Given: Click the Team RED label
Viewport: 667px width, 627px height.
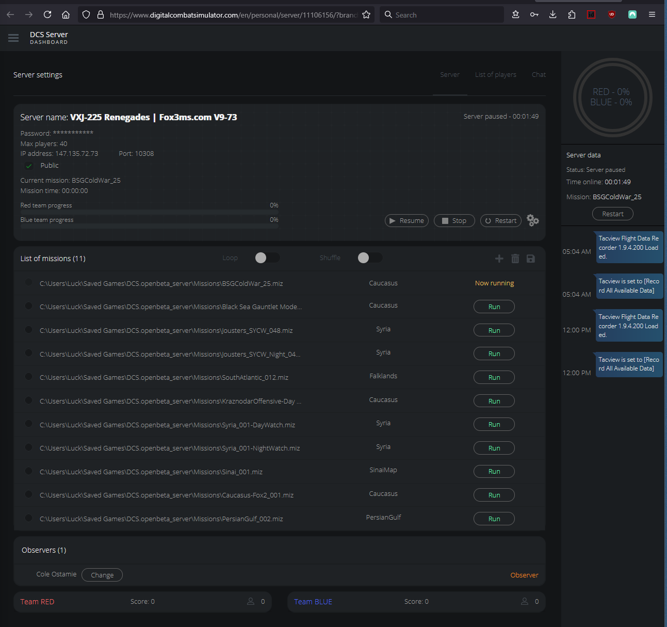Looking at the screenshot, I should 37,602.
